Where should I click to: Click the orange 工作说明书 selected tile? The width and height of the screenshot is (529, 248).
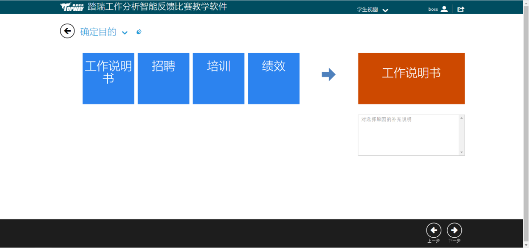point(411,78)
